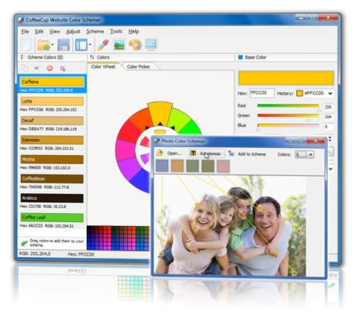Click the red delete color icon
Screen dimensions: 359x321
[50, 68]
